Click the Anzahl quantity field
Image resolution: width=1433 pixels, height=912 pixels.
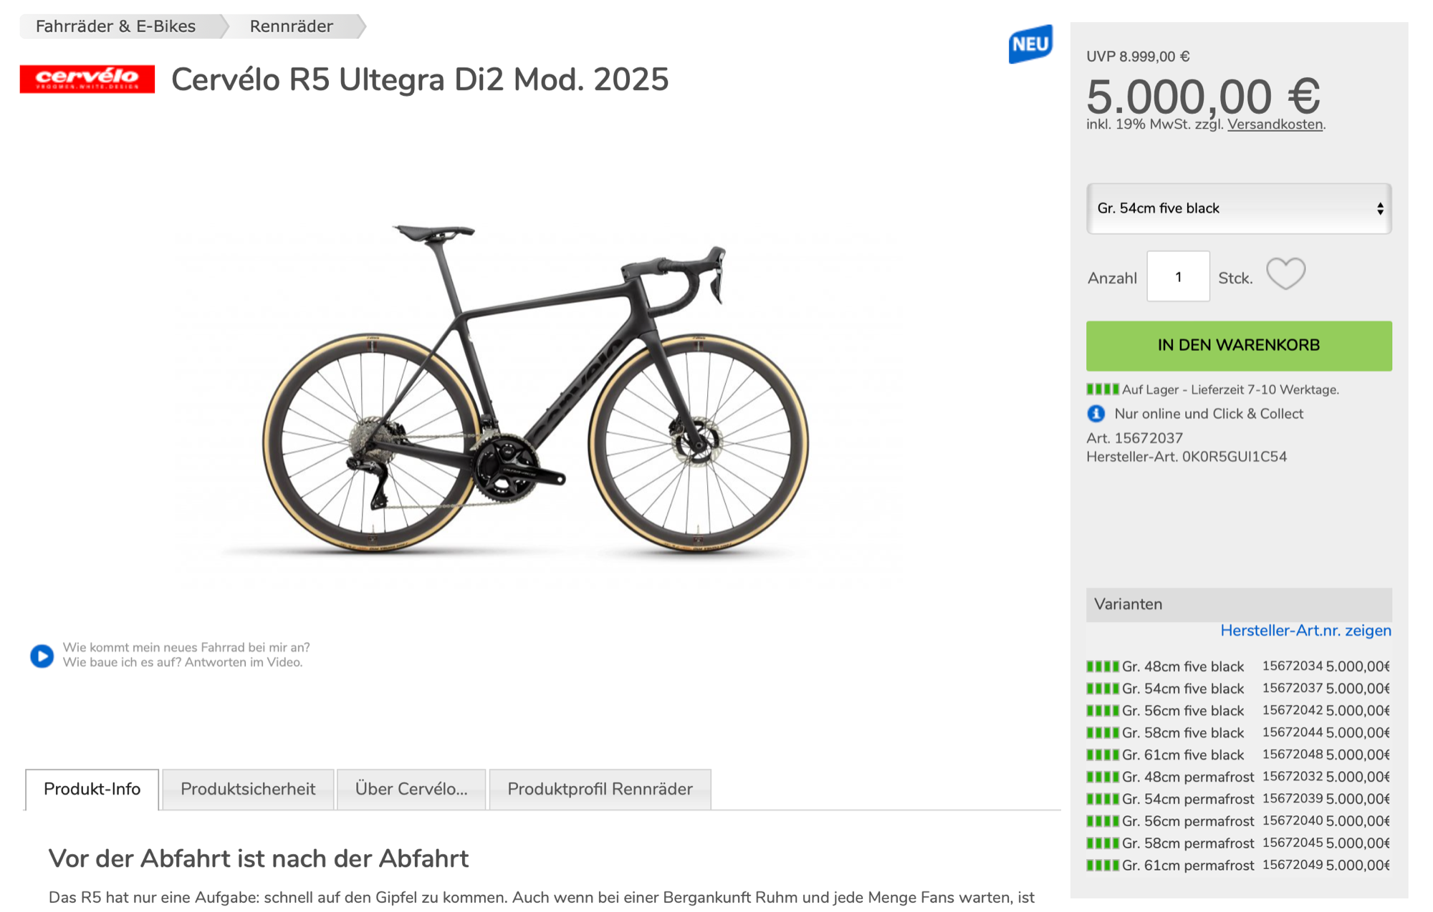click(x=1178, y=277)
